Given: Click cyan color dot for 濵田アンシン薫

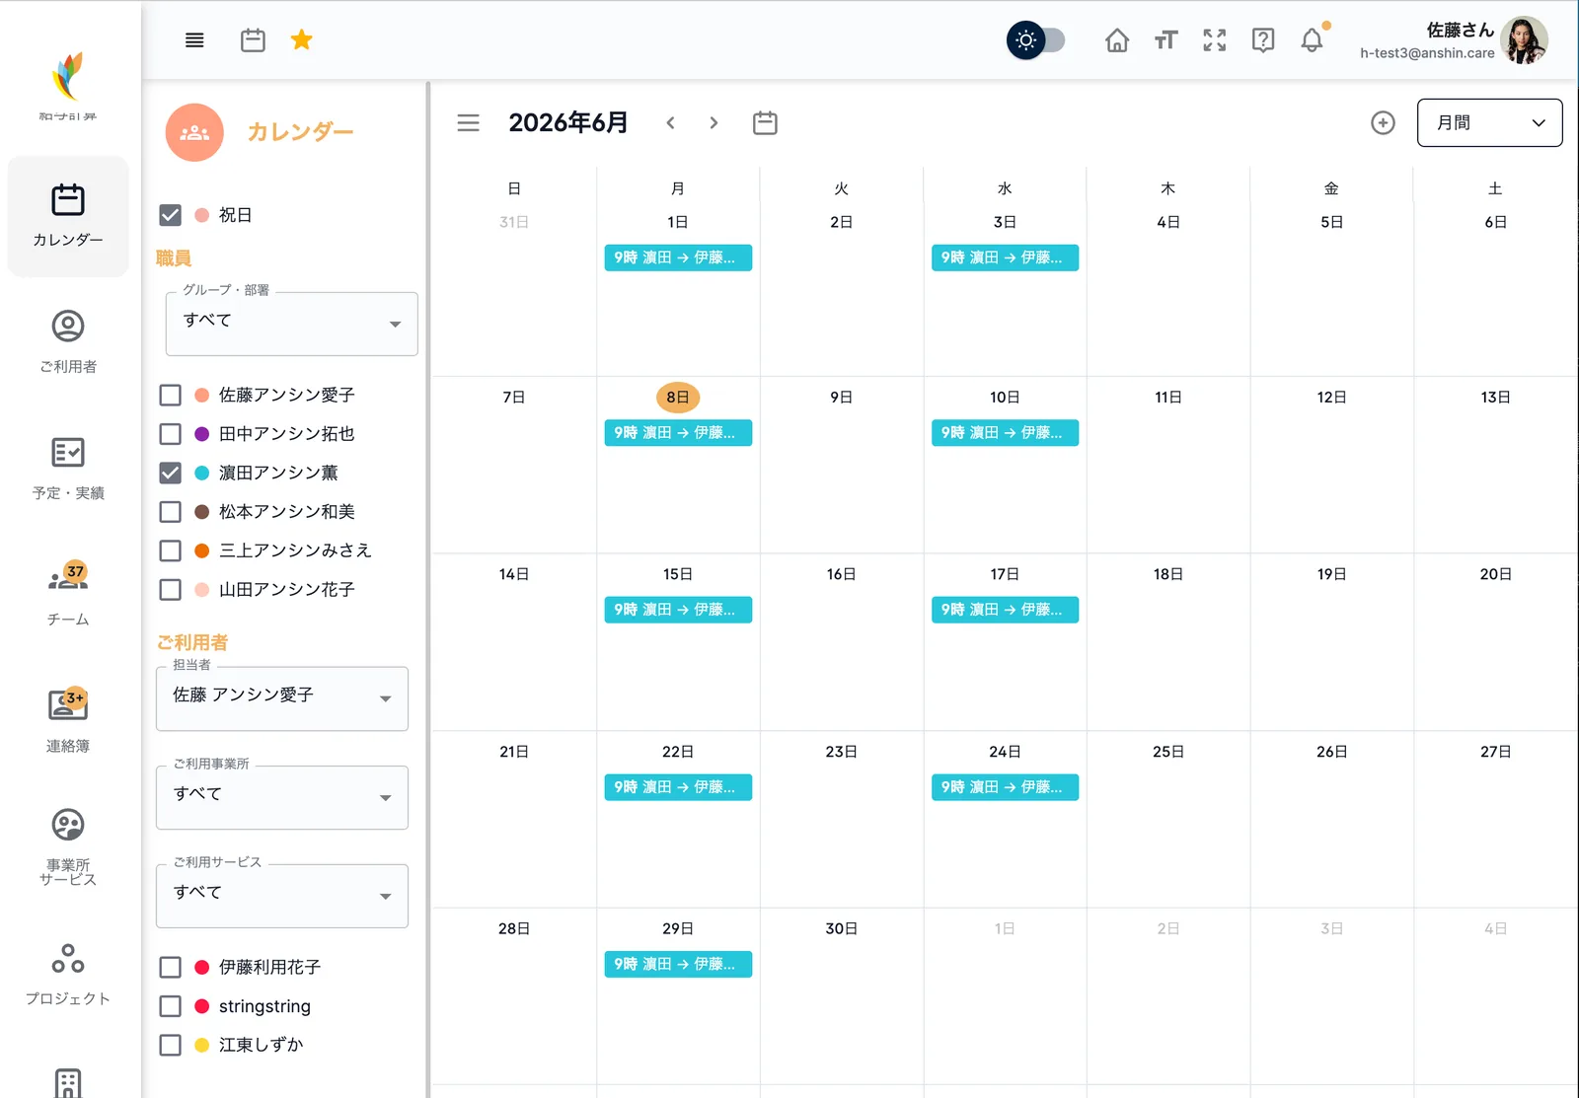Looking at the screenshot, I should click(x=201, y=473).
